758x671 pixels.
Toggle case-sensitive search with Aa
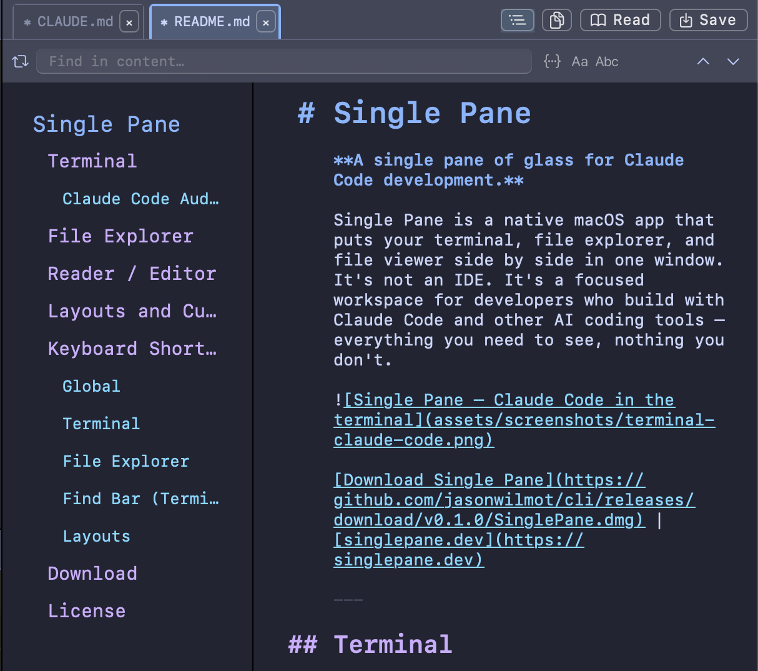579,61
